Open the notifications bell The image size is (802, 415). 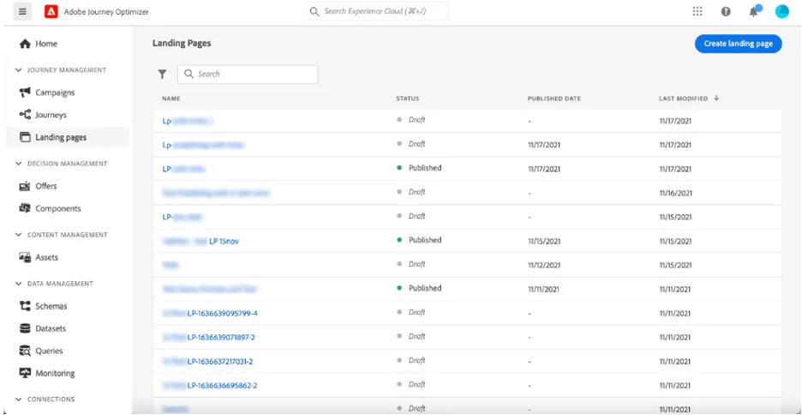tap(754, 11)
